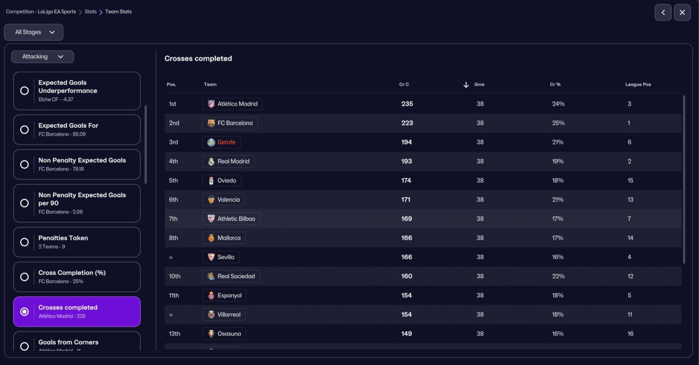The width and height of the screenshot is (699, 365).
Task: Click the Real Madrid crest icon
Action: tap(211, 161)
